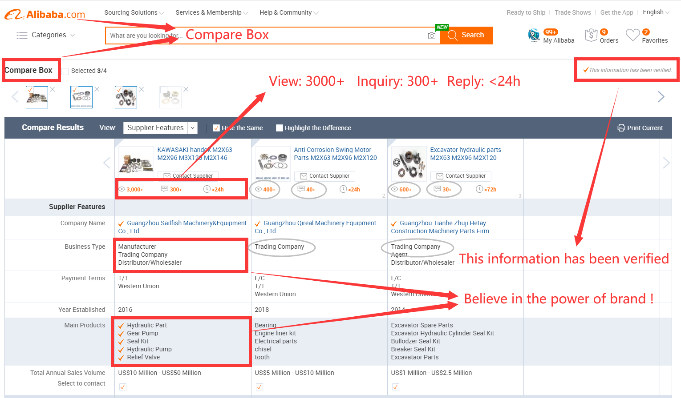Screen dimensions: 681x398
Task: Enable Highlight the Difference checkbox
Action: 280,128
